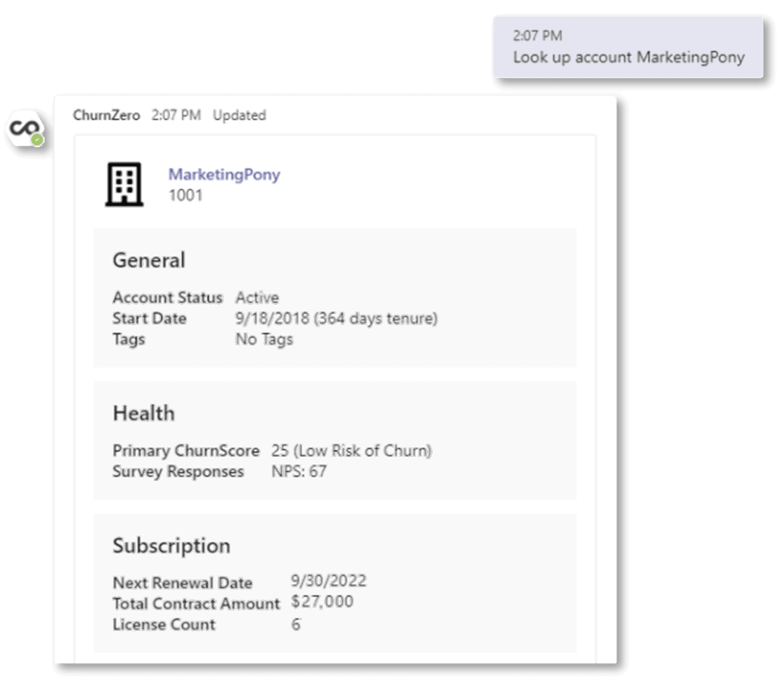Click the No Tags value
The width and height of the screenshot is (783, 692).
tap(264, 339)
